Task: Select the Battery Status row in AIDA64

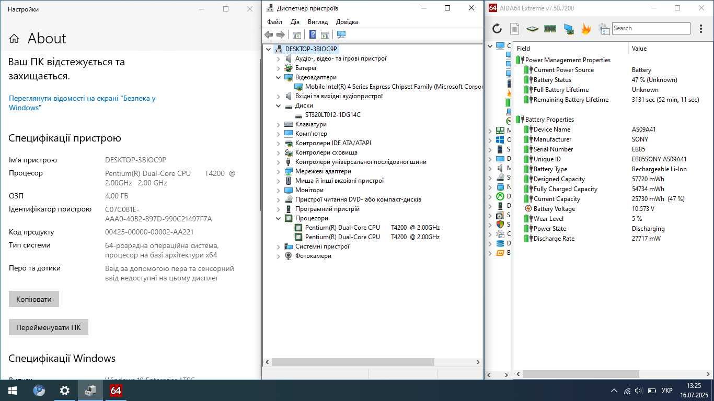Action: click(614, 80)
